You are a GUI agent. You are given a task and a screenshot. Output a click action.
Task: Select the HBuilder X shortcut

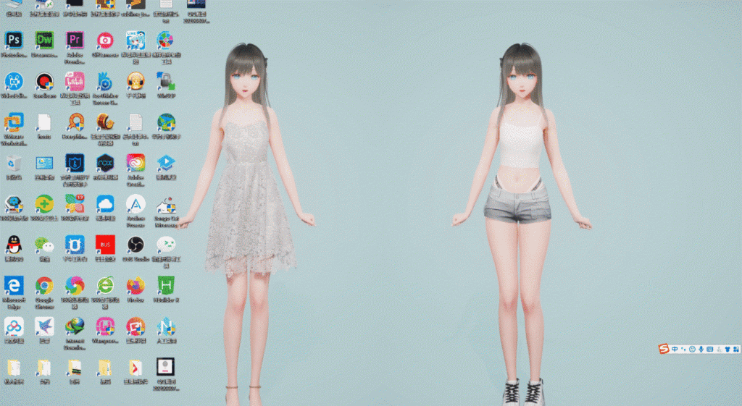(166, 286)
